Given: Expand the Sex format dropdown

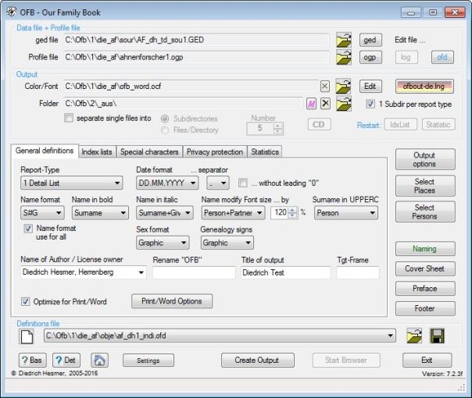Looking at the screenshot, I should (x=162, y=243).
